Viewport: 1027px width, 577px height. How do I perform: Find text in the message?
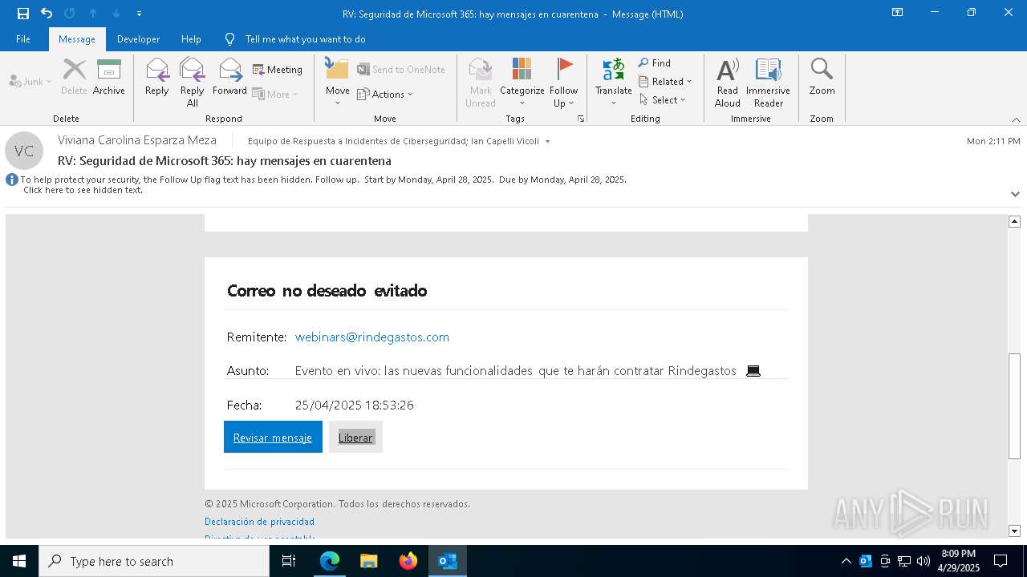click(655, 63)
